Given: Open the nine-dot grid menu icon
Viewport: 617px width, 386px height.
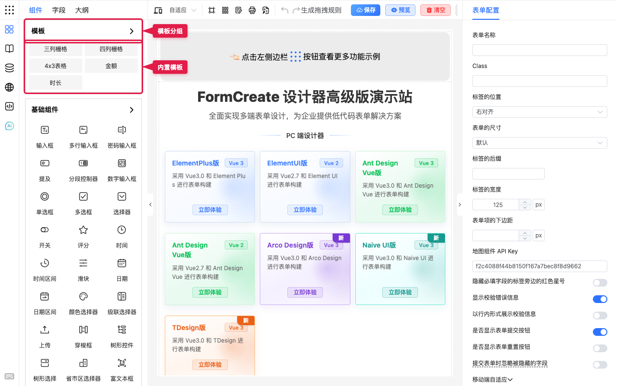Looking at the screenshot, I should (x=9, y=10).
